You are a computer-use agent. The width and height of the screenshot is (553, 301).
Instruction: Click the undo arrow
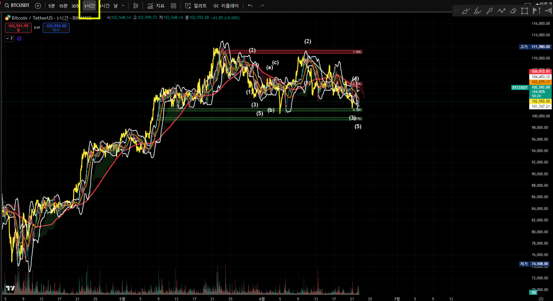coord(250,6)
